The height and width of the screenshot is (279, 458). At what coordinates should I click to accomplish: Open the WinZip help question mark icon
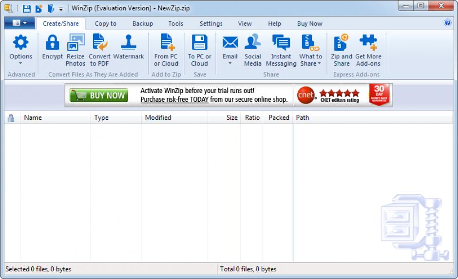447,22
